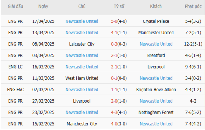Viewport: 205px width, 130px height.
Task: Click the 5-0 score on 17/04/2025
Action: tap(114, 21)
